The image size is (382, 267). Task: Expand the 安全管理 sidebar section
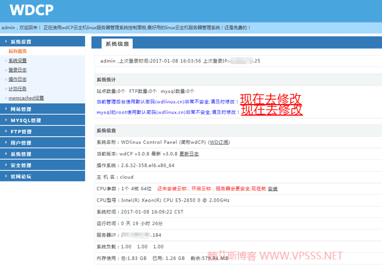coord(21,165)
